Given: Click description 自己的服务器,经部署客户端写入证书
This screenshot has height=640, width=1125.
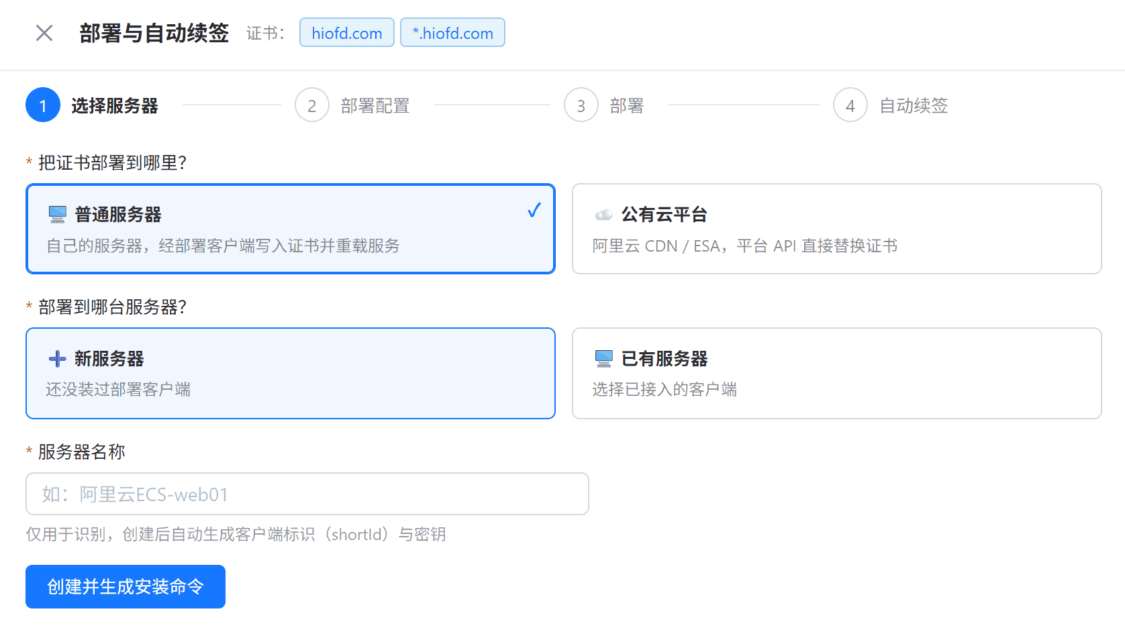Looking at the screenshot, I should tap(223, 246).
